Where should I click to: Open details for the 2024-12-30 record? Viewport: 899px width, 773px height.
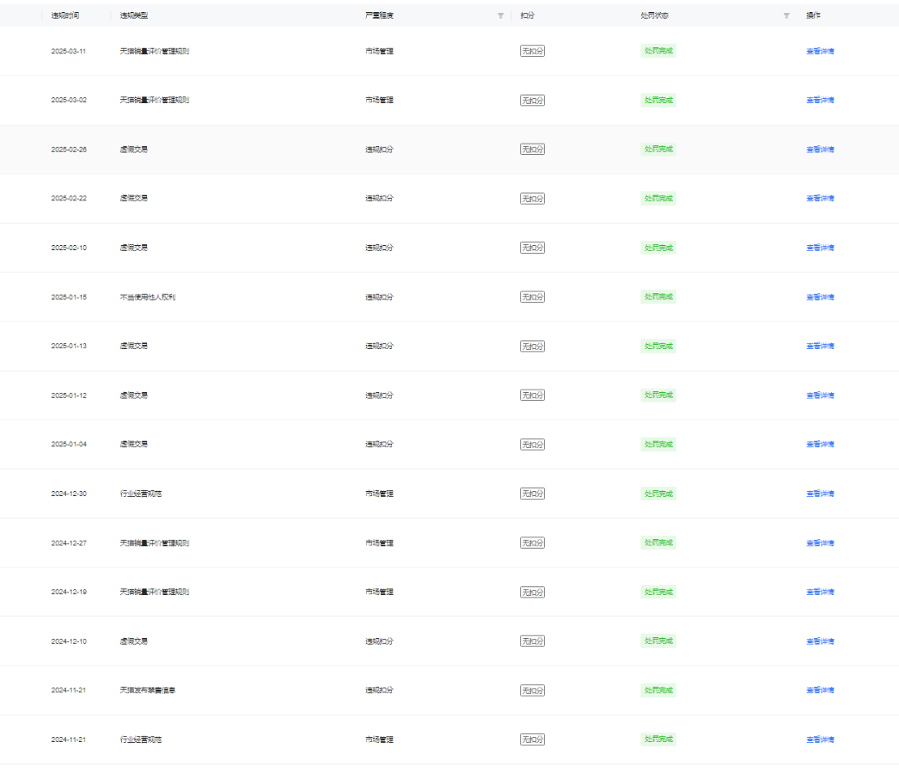click(x=819, y=494)
